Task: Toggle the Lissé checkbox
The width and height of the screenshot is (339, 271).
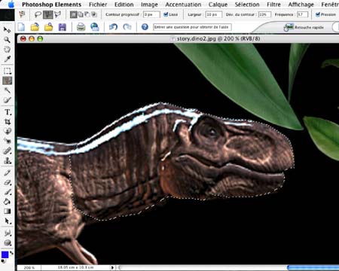Action: 166,14
